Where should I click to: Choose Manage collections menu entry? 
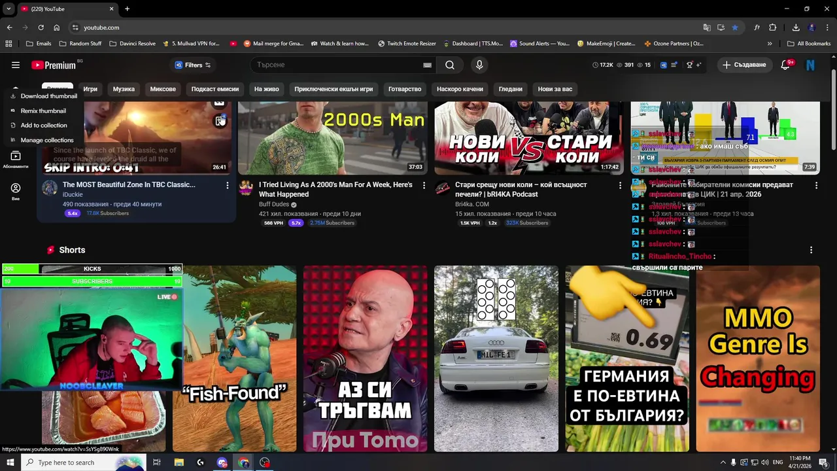(44, 140)
